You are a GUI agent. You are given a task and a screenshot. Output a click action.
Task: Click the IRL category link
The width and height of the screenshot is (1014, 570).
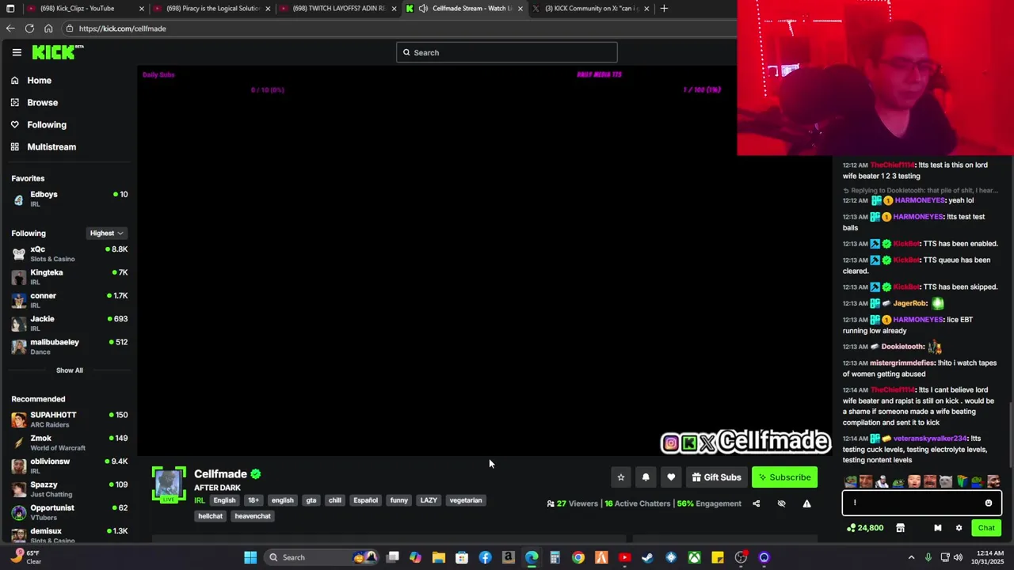[x=200, y=500]
